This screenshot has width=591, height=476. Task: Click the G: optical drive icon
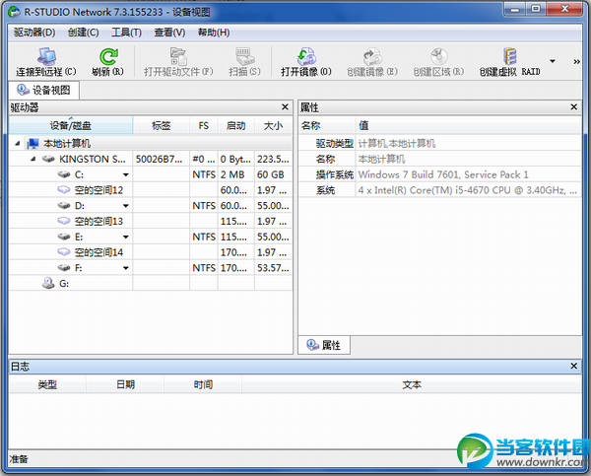click(48, 283)
